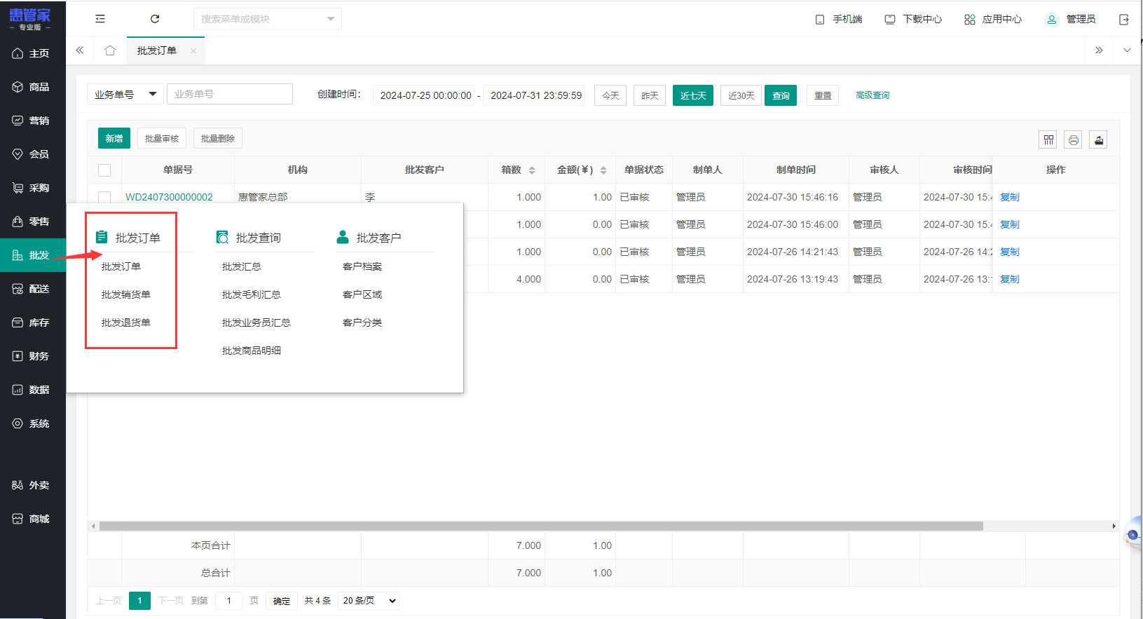
Task: Open the 高级查询 advanced search link
Action: click(x=872, y=95)
